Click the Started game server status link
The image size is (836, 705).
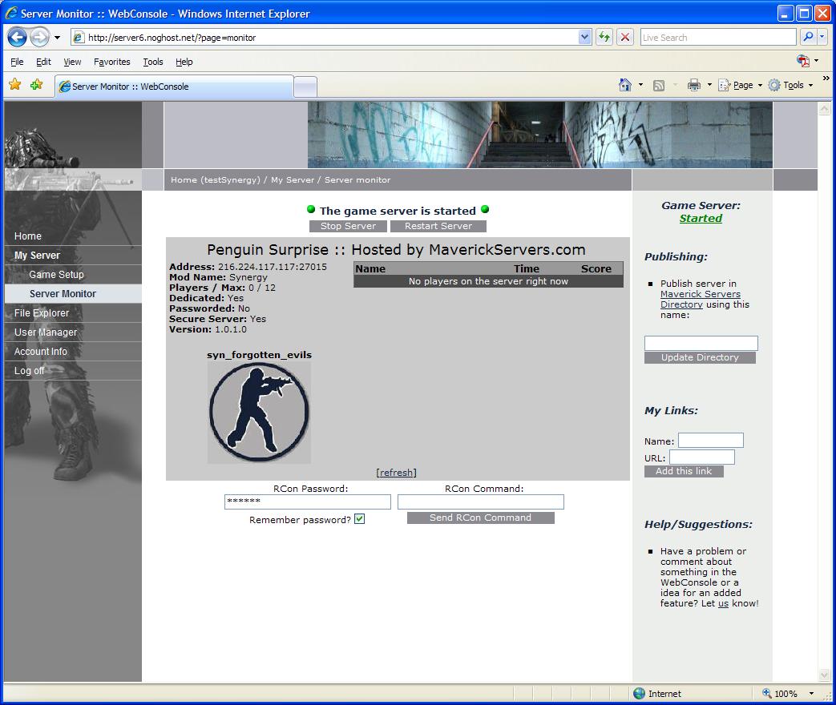point(701,219)
